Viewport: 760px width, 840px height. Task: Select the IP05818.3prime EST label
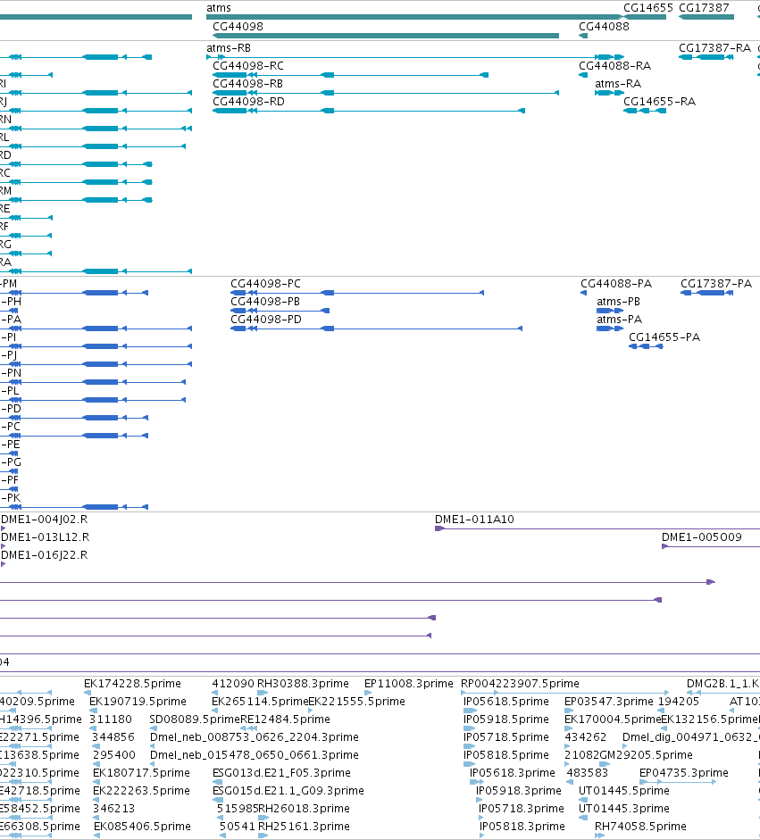coord(522,827)
